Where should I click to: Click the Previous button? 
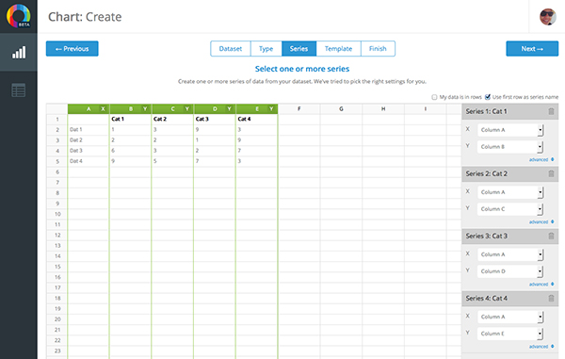pyautogui.click(x=73, y=49)
